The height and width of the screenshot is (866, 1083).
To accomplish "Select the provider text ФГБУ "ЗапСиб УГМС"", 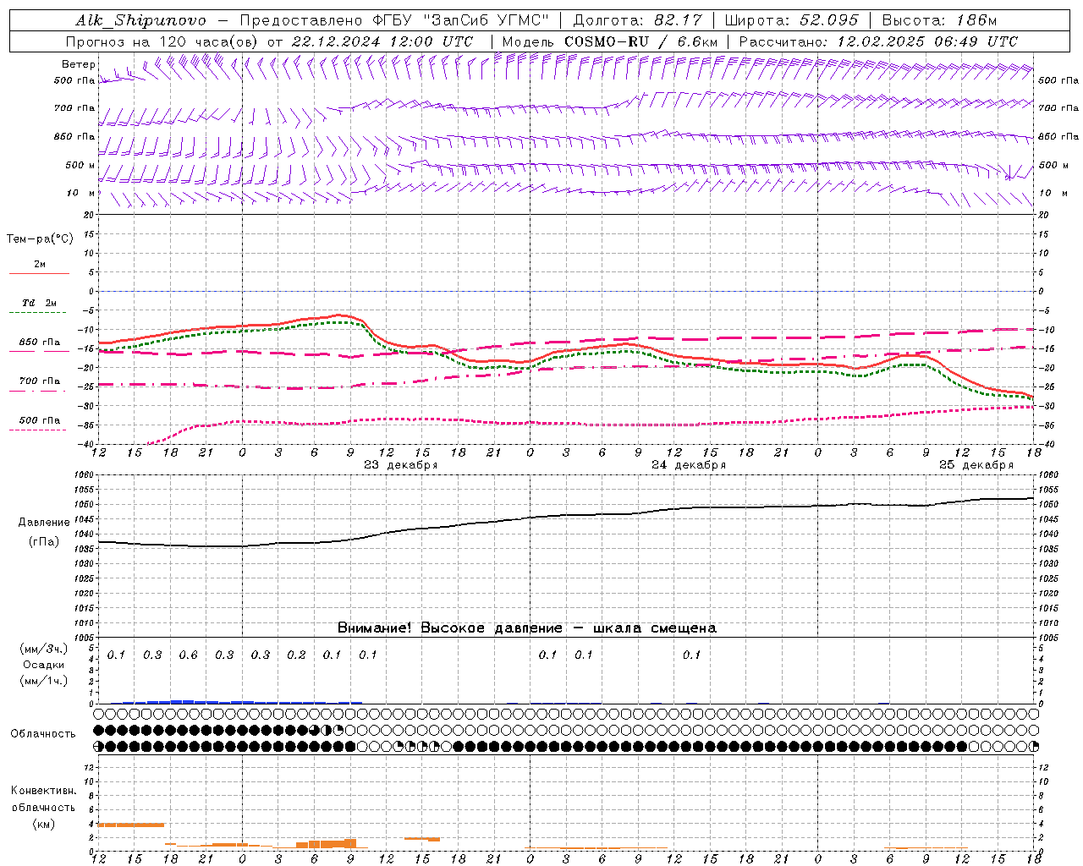I will 460,20.
